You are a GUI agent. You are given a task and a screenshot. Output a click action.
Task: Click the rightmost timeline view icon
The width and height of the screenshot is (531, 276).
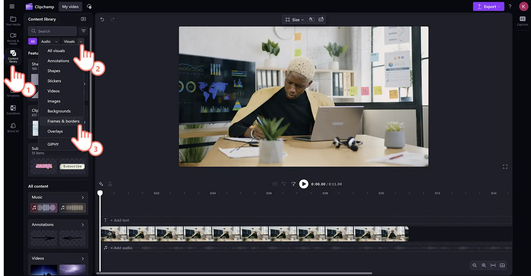[x=502, y=265]
